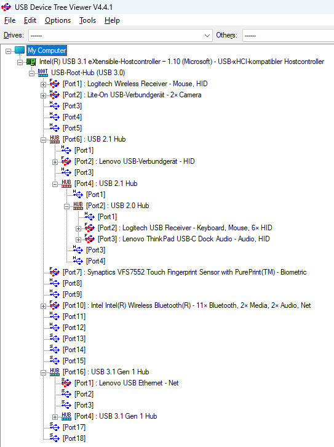
Task: Select [Port2] under the USB 3.1 Gen 1 Hub
Action: click(84, 394)
